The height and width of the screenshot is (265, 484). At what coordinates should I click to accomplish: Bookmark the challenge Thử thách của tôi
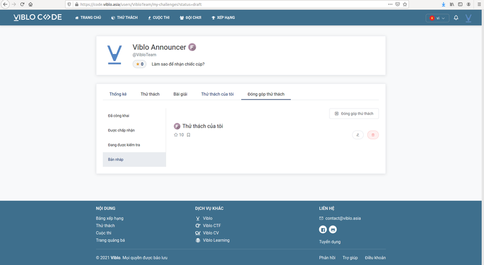(x=188, y=135)
